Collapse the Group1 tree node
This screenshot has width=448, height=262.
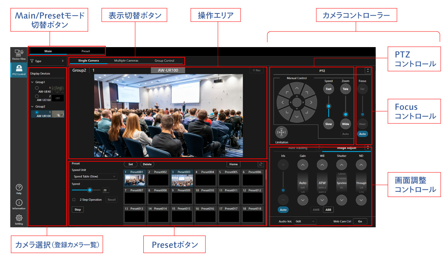pos(32,82)
